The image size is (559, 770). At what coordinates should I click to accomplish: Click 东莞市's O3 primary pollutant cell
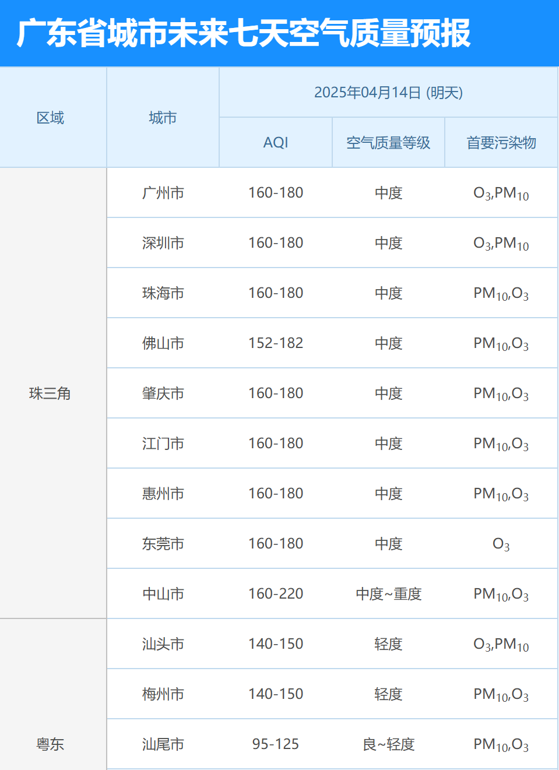501,544
